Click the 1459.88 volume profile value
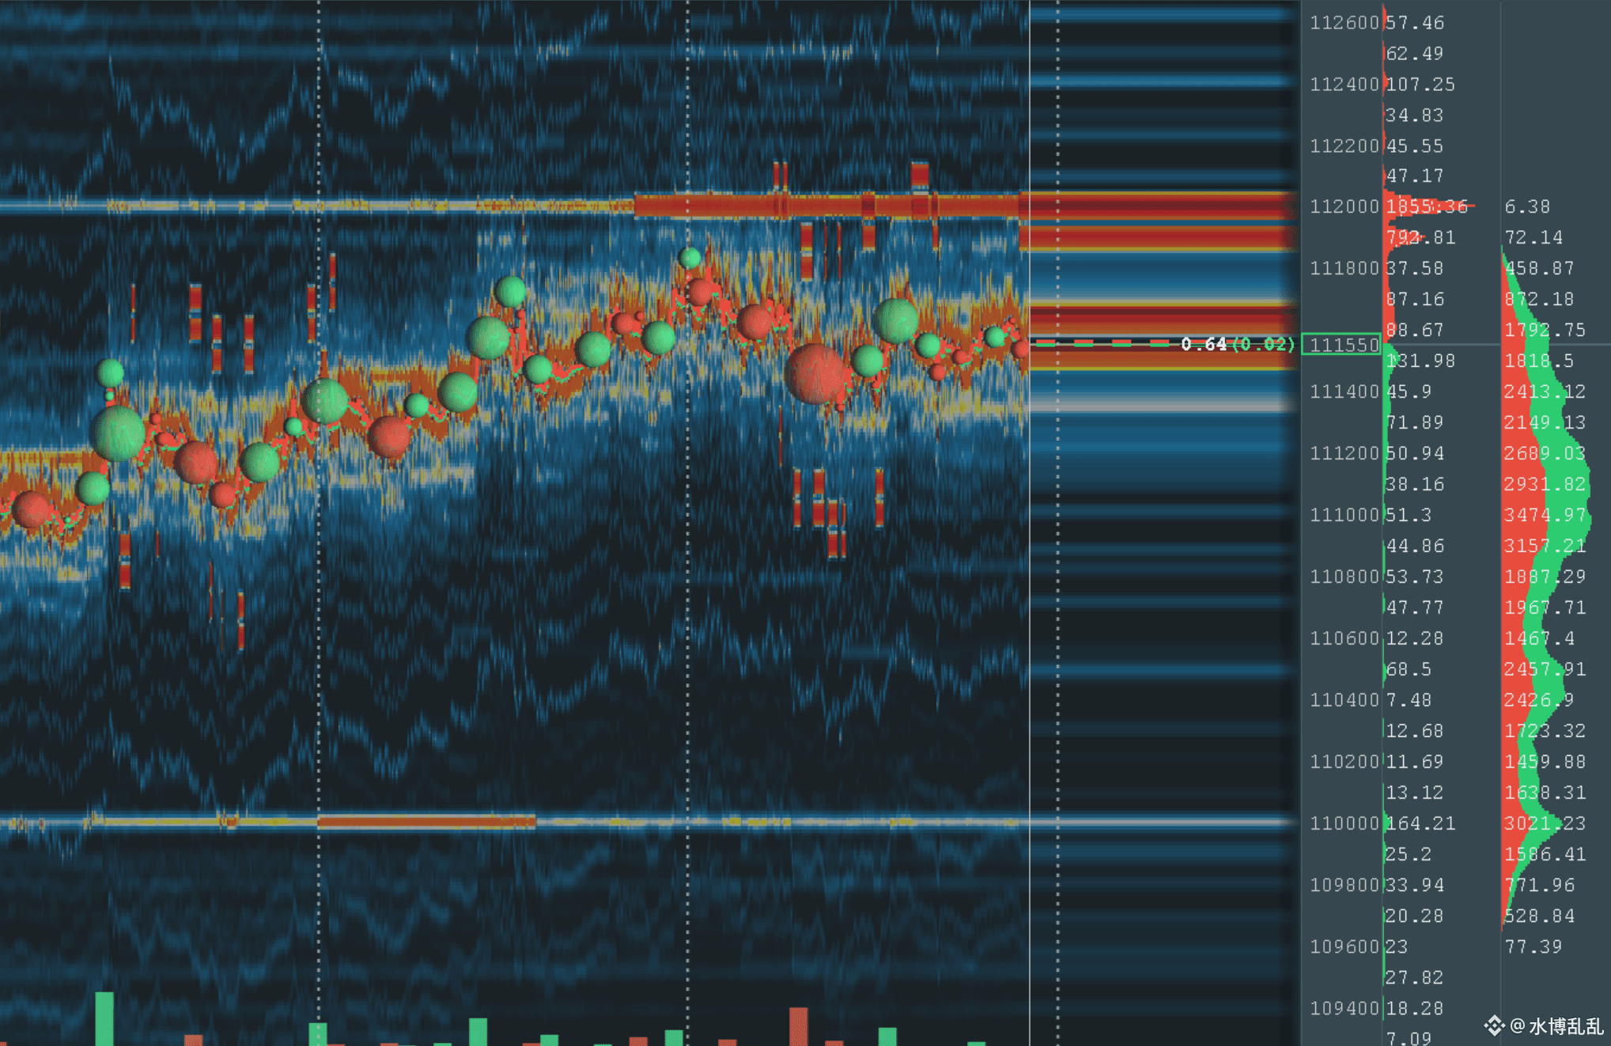1611x1046 pixels. (x=1545, y=762)
